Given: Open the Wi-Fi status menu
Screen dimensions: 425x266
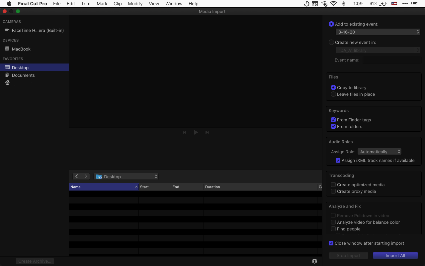Looking at the screenshot, I should click(334, 4).
